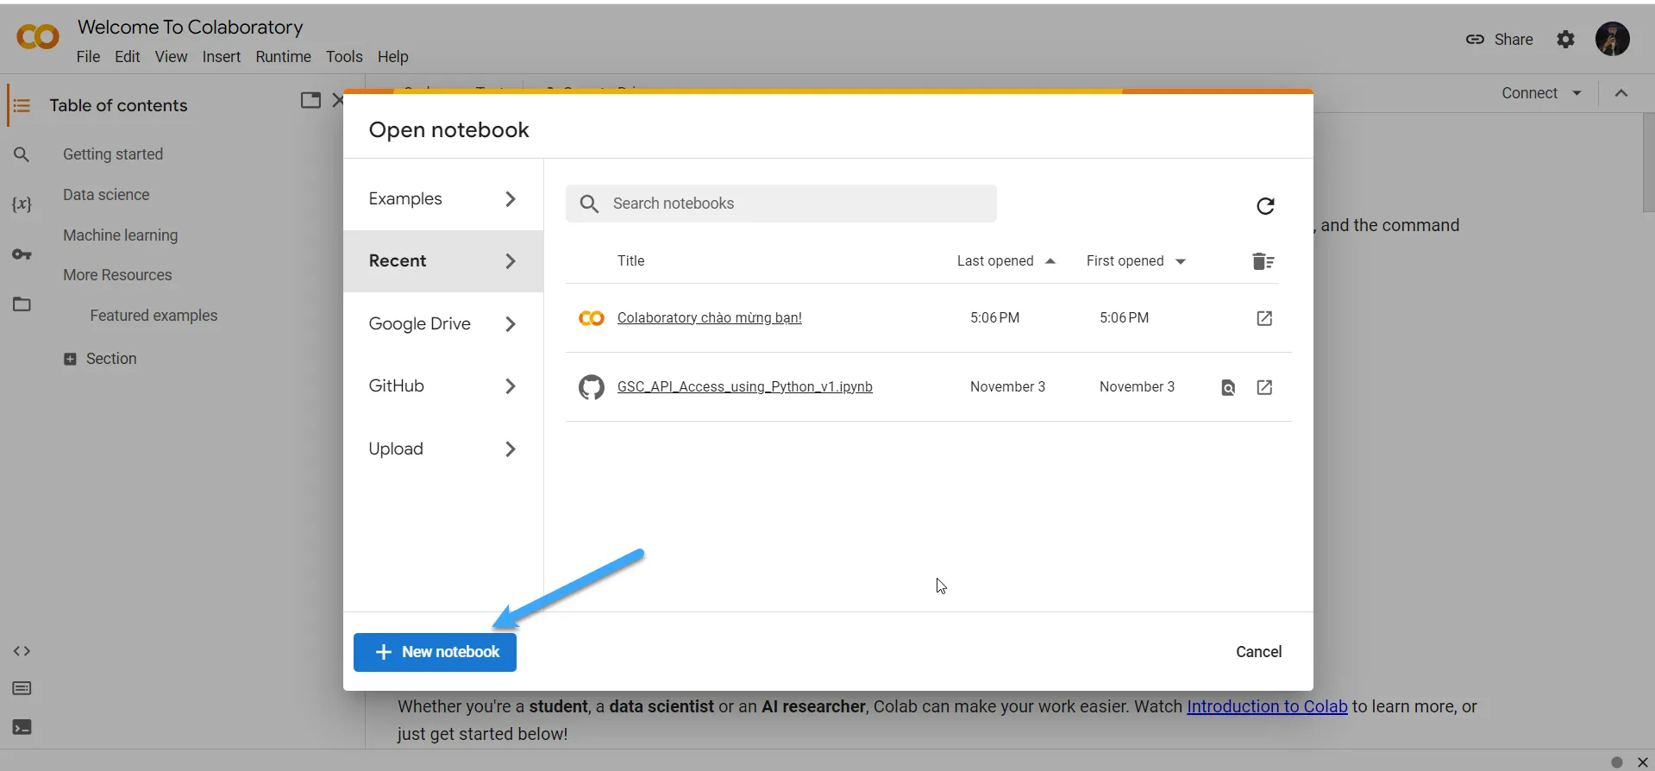The height and width of the screenshot is (771, 1655).
Task: Close the bottom status bar
Action: [x=1643, y=762]
